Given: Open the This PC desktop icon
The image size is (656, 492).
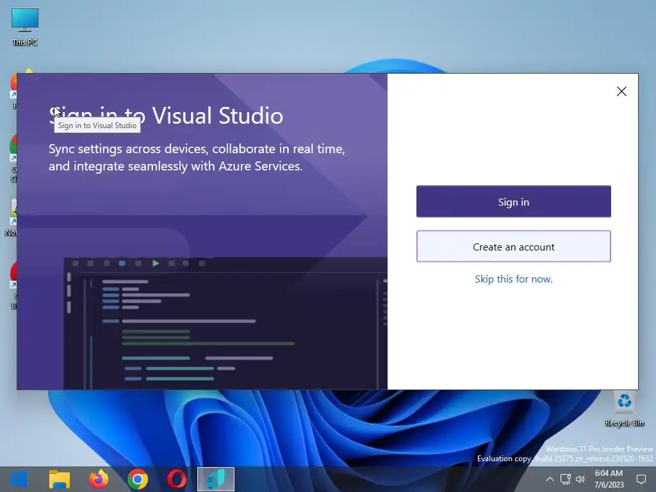Looking at the screenshot, I should click(x=25, y=27).
